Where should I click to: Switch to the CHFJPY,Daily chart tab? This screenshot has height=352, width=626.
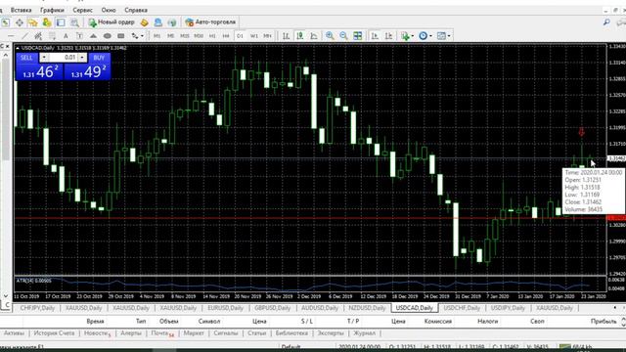37,308
